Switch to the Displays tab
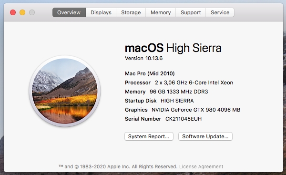 click(x=101, y=12)
